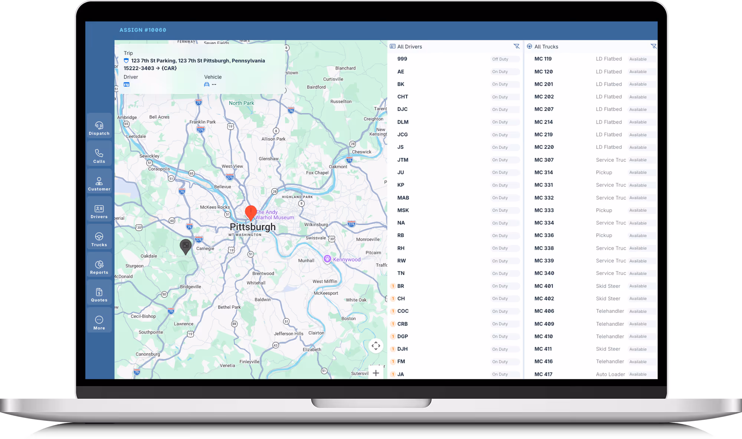
Task: Click the All Trucks filter icon
Action: [x=653, y=46]
